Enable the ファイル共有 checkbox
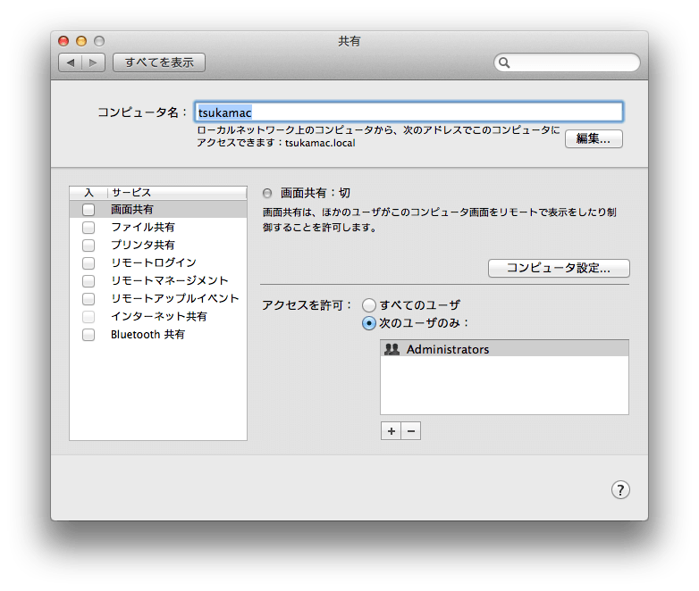This screenshot has height=591, width=699. pyautogui.click(x=88, y=228)
